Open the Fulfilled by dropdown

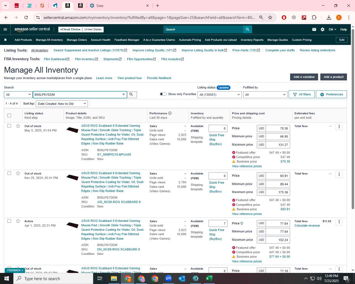pos(265,95)
